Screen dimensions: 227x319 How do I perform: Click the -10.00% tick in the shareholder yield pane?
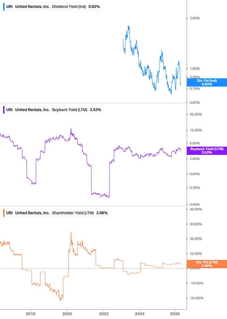pyautogui.click(x=196, y=283)
